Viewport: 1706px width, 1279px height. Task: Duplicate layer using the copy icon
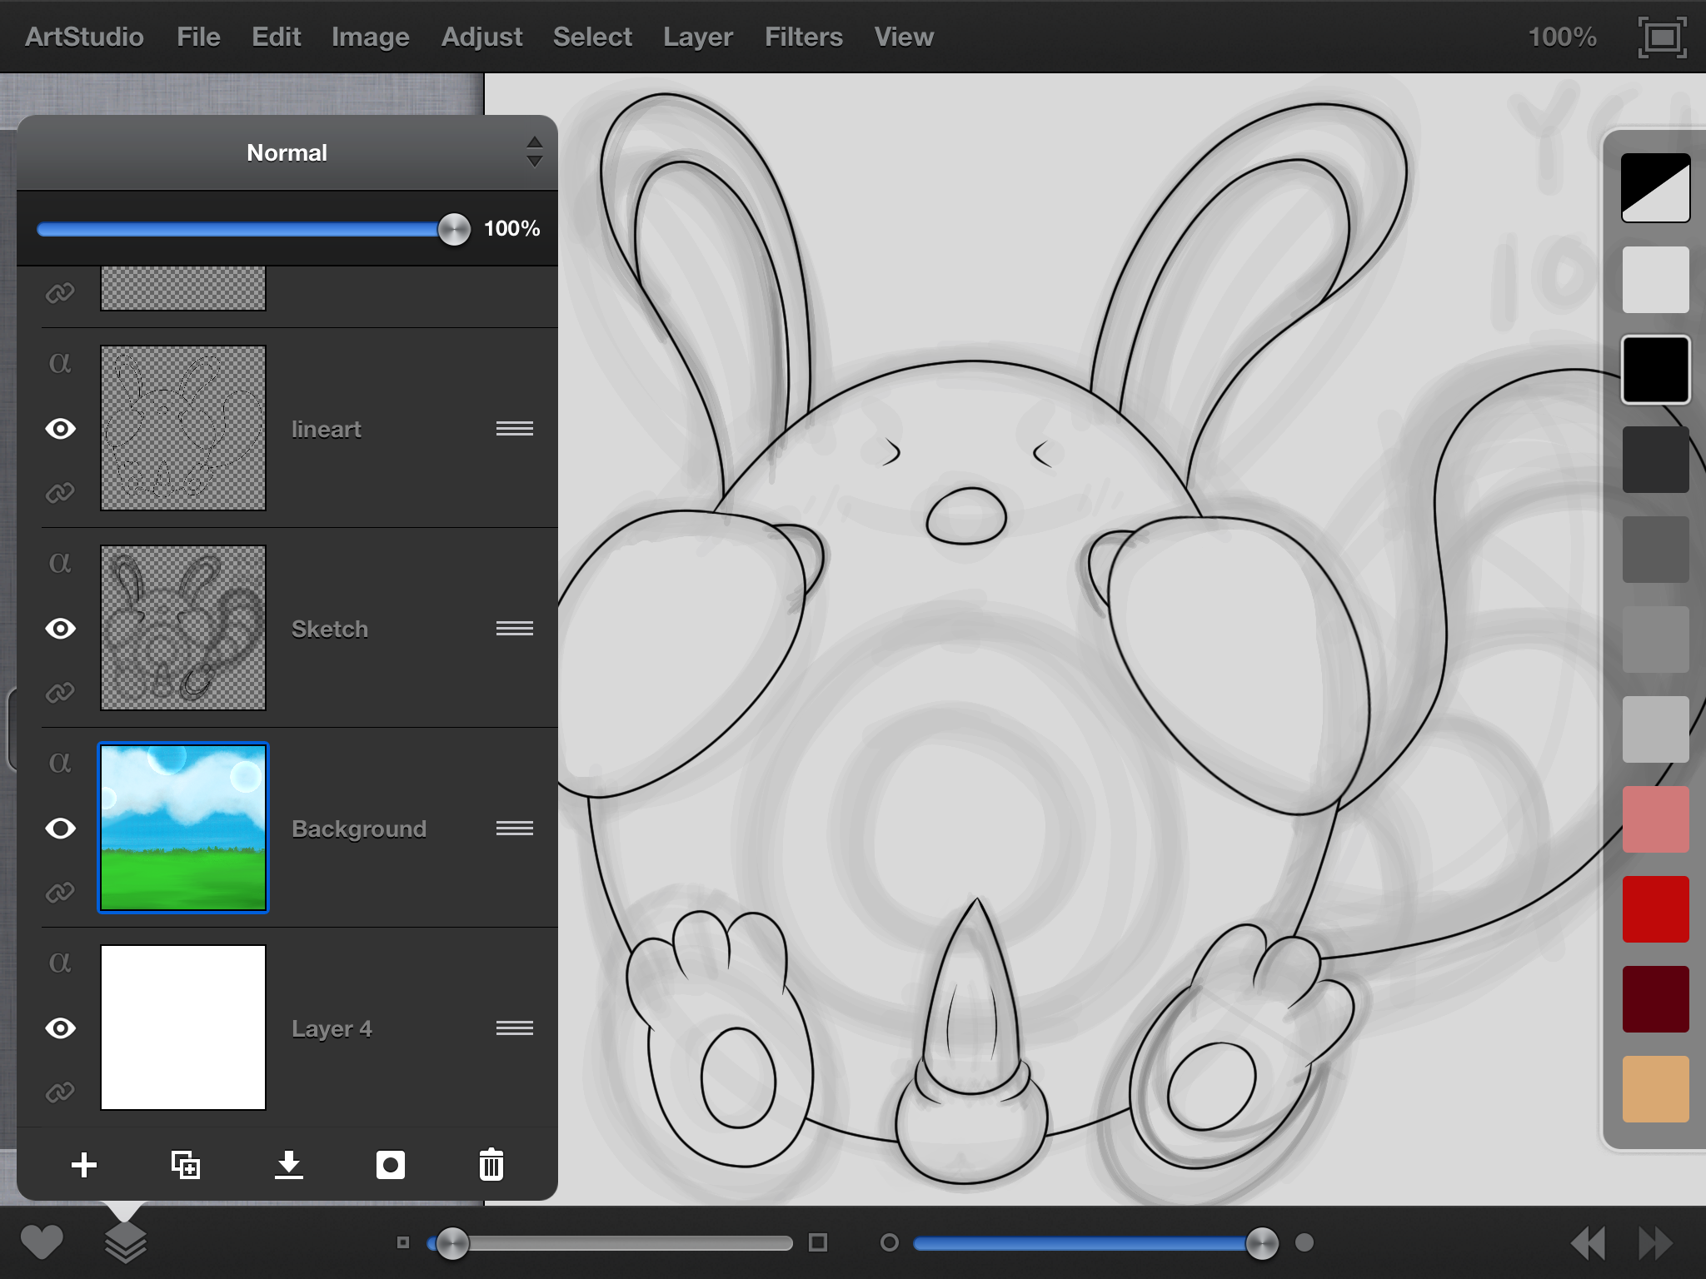pyautogui.click(x=186, y=1165)
